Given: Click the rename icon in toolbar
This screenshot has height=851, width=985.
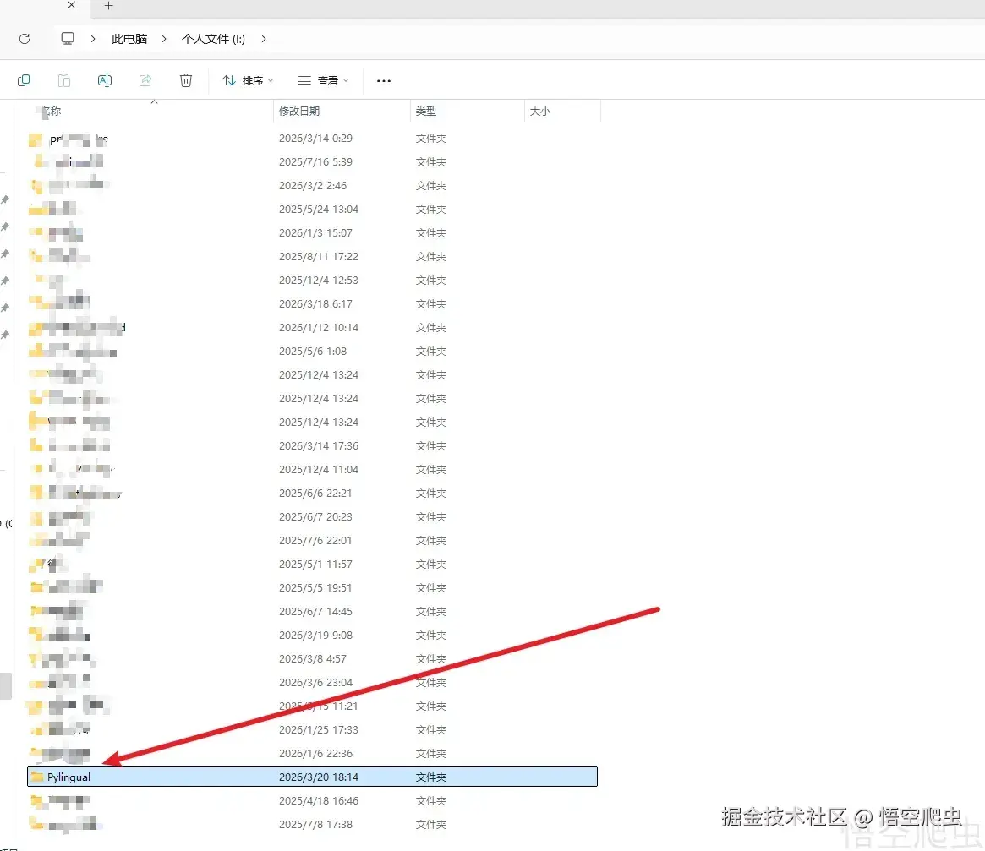Looking at the screenshot, I should [105, 80].
